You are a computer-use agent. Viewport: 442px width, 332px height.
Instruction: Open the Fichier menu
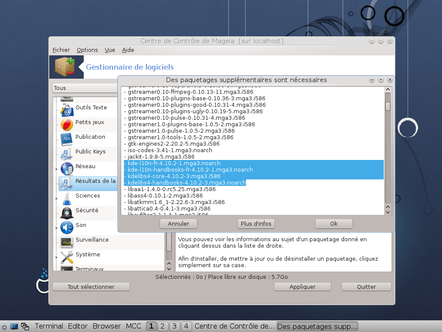tap(61, 50)
